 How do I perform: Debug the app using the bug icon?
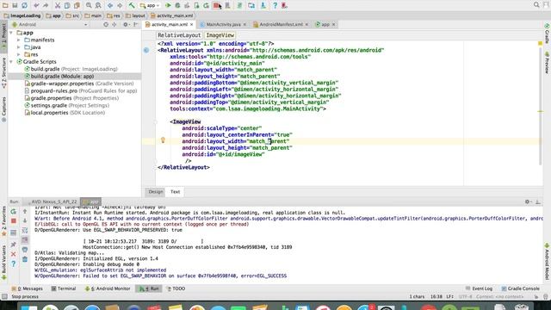177,5
